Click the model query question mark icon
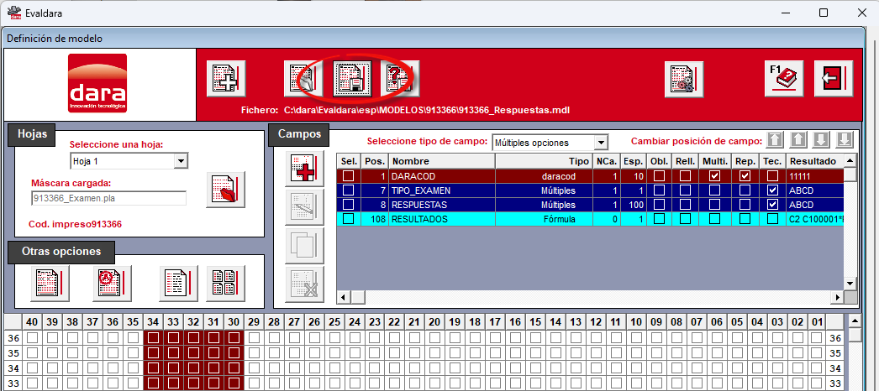The height and width of the screenshot is (391, 879). click(400, 78)
